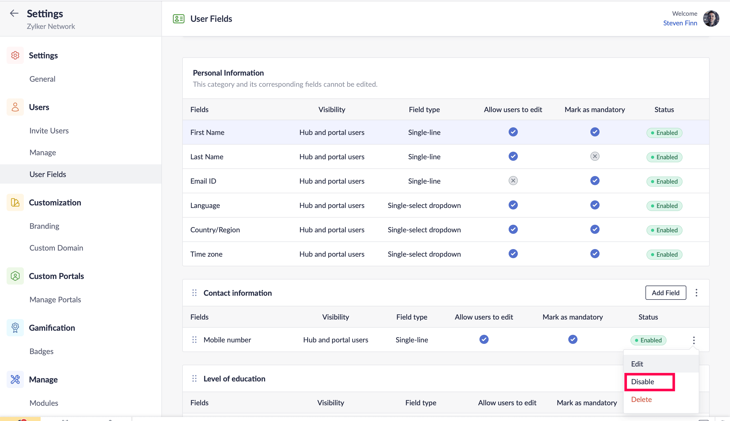Viewport: 730px width, 421px height.
Task: Choose Delete in the context menu
Action: coord(641,399)
